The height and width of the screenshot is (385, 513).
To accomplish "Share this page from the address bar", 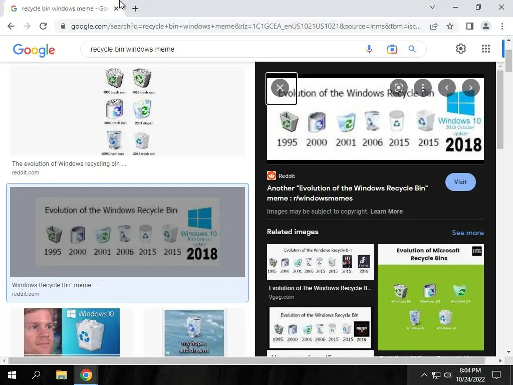I will [x=434, y=26].
